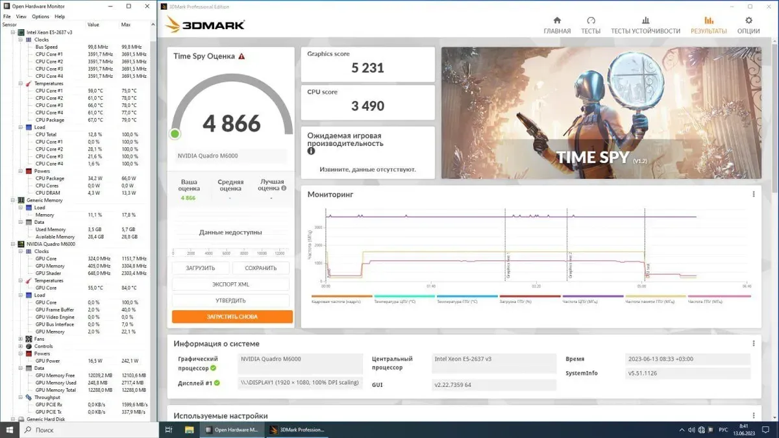779x438 pixels.
Task: Click the red warning triangle beside Time Spy Оценка
Action: pyautogui.click(x=241, y=56)
